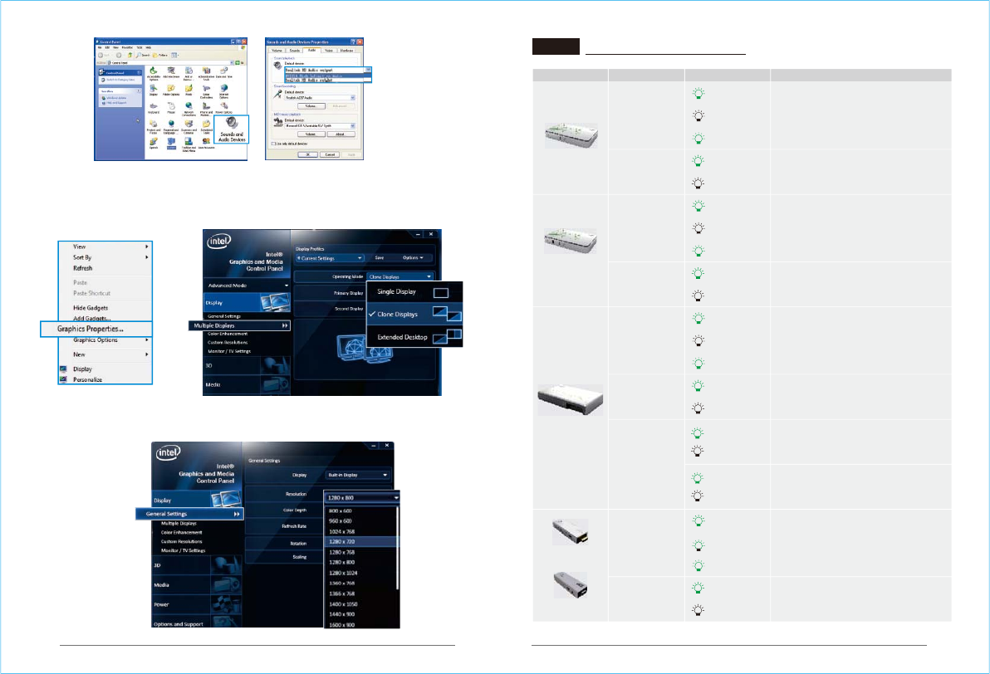Select Graphics Properties... in context menu
The width and height of the screenshot is (990, 674).
[x=96, y=329]
